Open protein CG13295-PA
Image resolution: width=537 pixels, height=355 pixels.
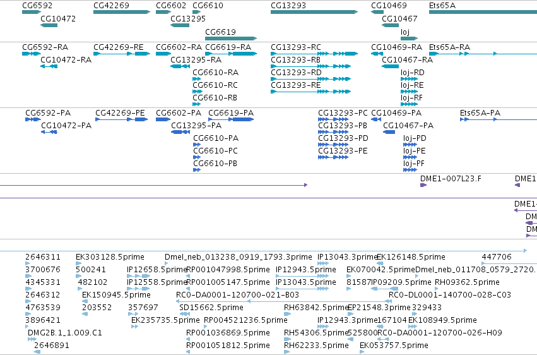click(197, 126)
